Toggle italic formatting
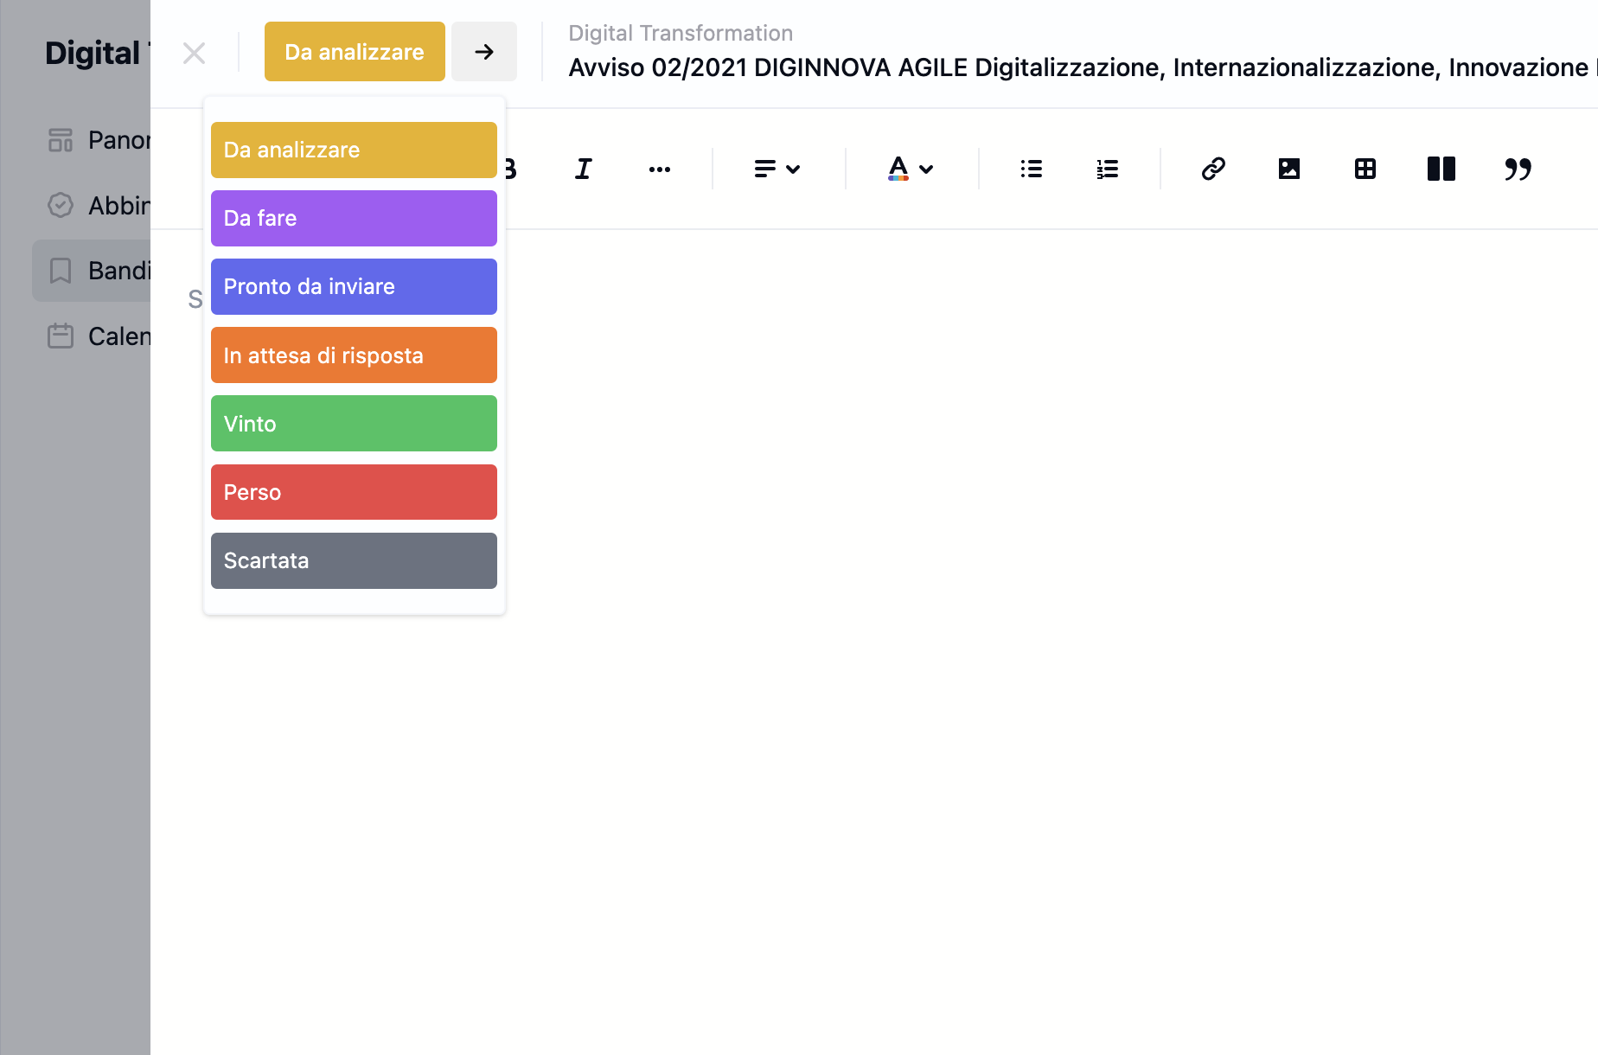1598x1055 pixels. (x=584, y=169)
